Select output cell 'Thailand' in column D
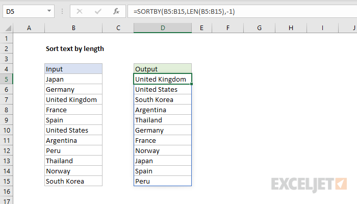Image resolution: width=357 pixels, height=204 pixels. (x=163, y=120)
